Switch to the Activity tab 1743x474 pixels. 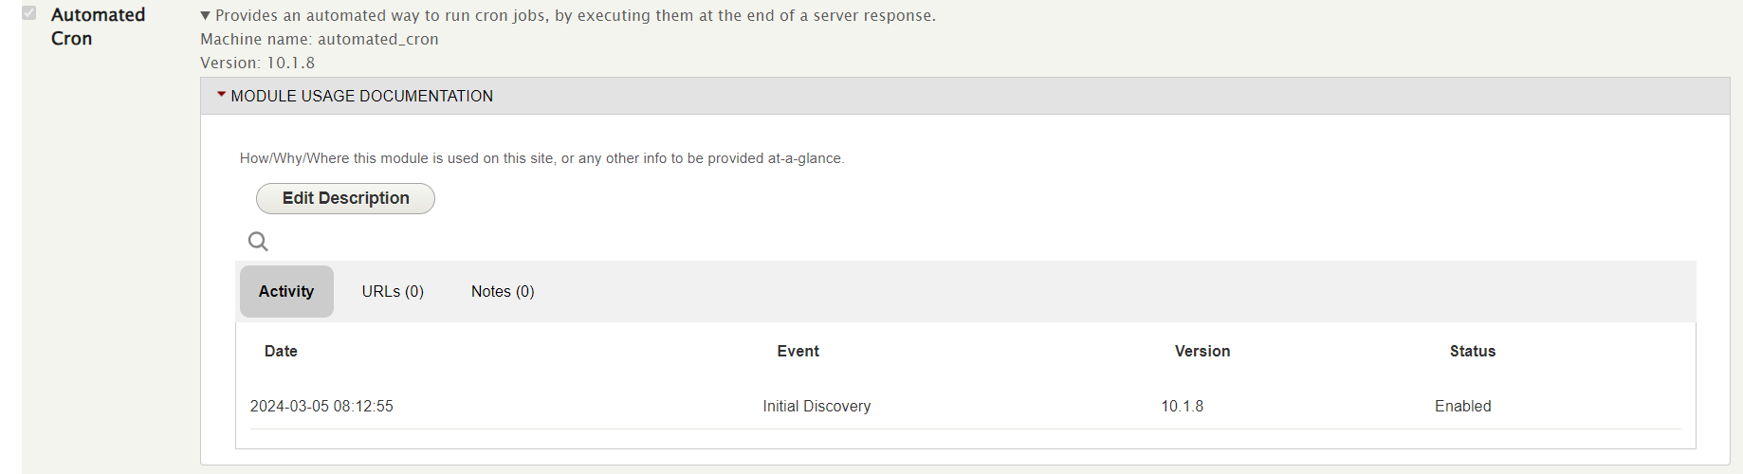click(x=286, y=292)
